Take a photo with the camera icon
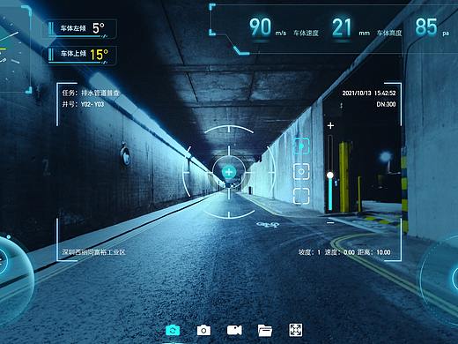Image resolution: width=458 pixels, height=344 pixels. [x=203, y=330]
